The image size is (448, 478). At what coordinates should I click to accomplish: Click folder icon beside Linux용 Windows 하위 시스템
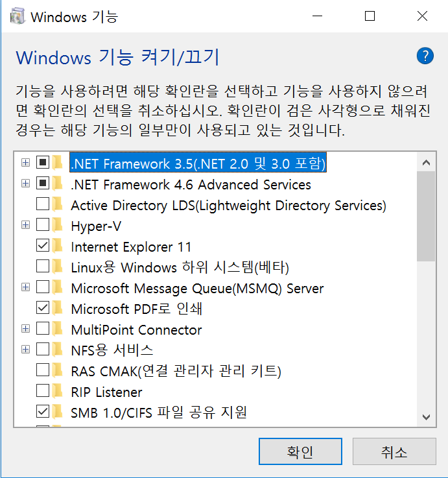pyautogui.click(x=57, y=267)
